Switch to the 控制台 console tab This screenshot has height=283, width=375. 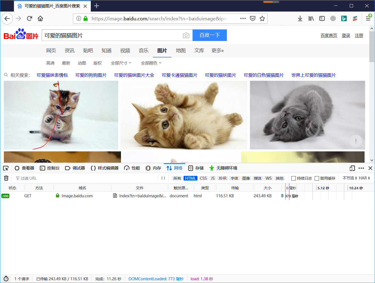tap(50, 168)
